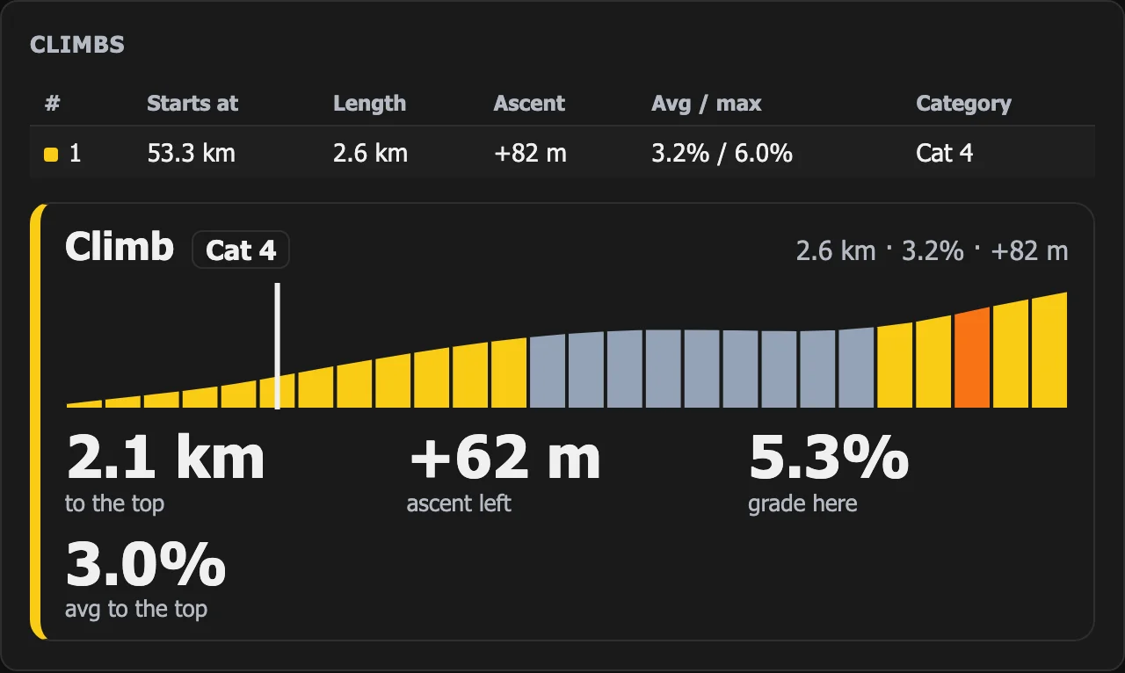Click the Cat 4 badge beside the Climb title
The height and width of the screenshot is (673, 1125).
(x=241, y=250)
